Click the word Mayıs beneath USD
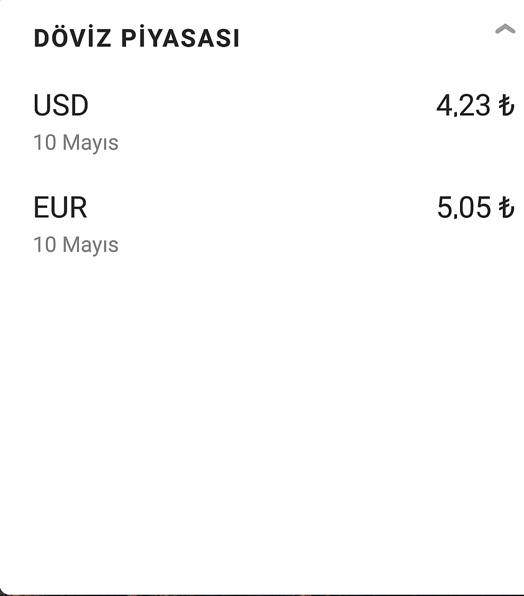 point(91,143)
